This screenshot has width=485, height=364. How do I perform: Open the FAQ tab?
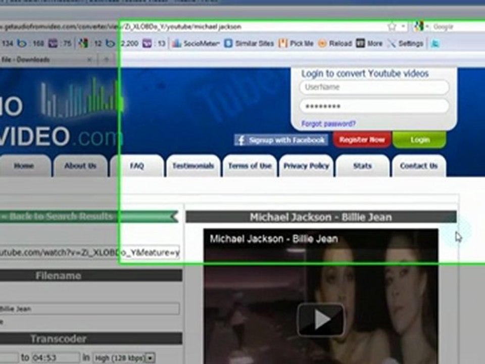point(137,166)
